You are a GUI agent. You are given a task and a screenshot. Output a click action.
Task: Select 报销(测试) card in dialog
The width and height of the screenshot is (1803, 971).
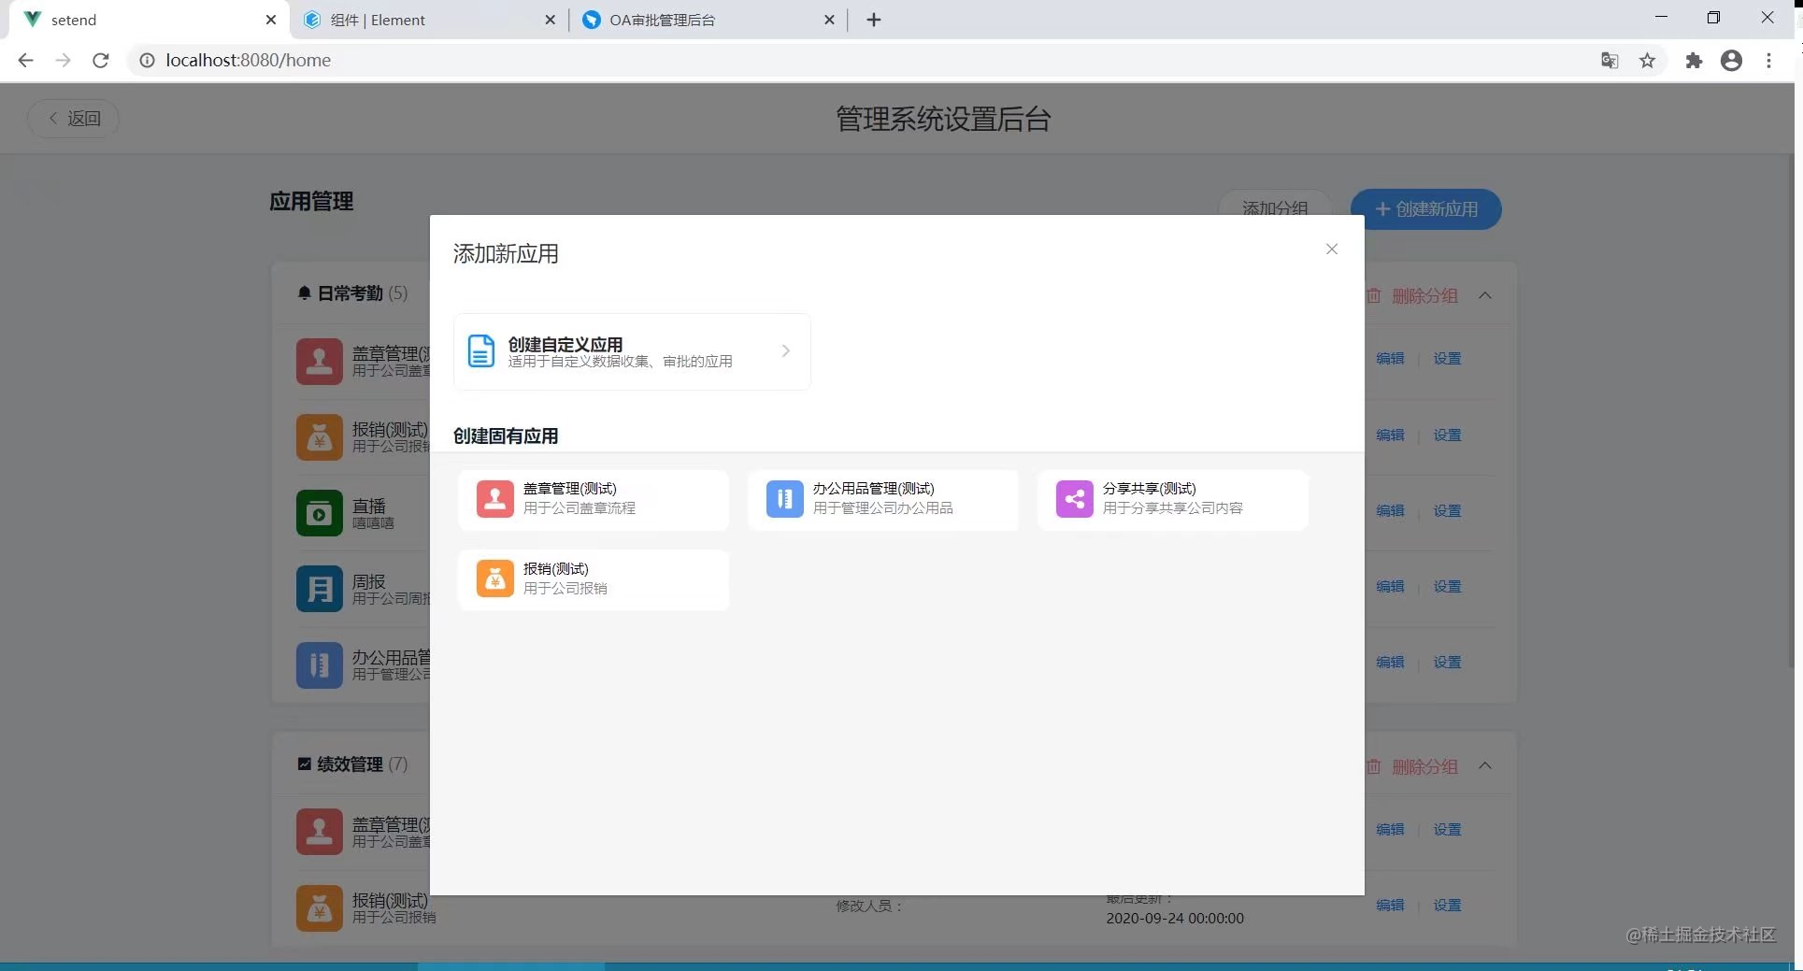594,580
